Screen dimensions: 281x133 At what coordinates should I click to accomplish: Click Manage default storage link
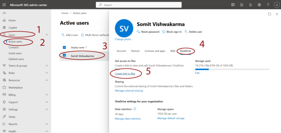[171, 118]
